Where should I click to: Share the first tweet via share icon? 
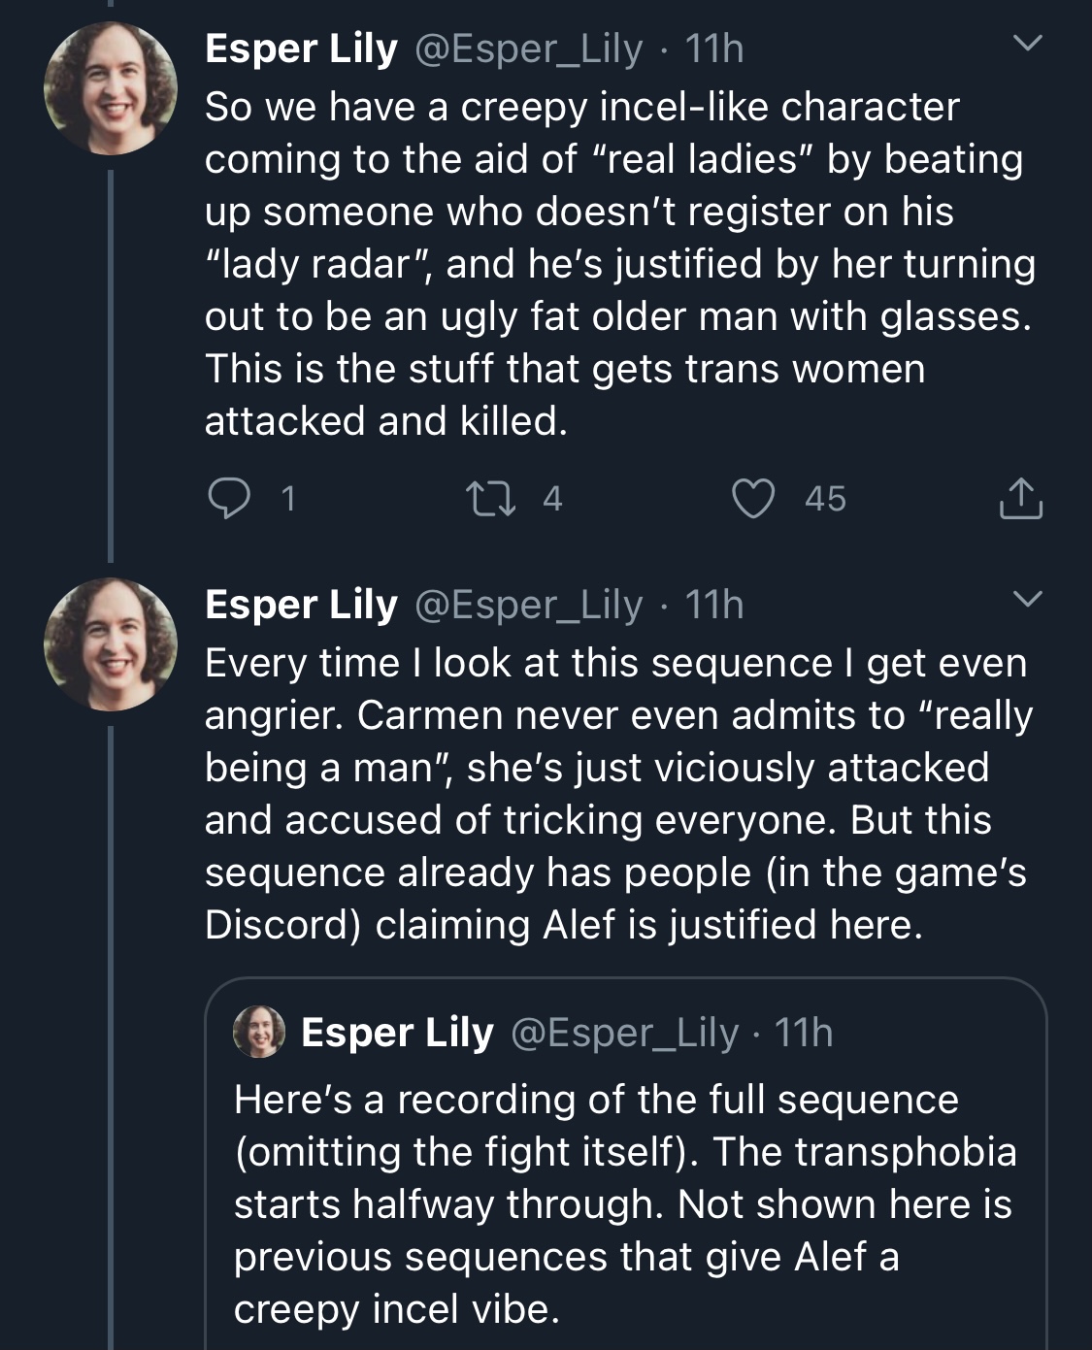(x=1021, y=499)
